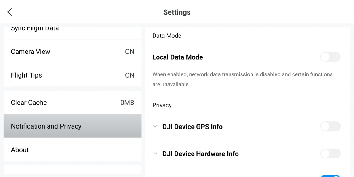The image size is (354, 177).
Task: Toggle DJI Device GPS Info switch
Action: (330, 127)
